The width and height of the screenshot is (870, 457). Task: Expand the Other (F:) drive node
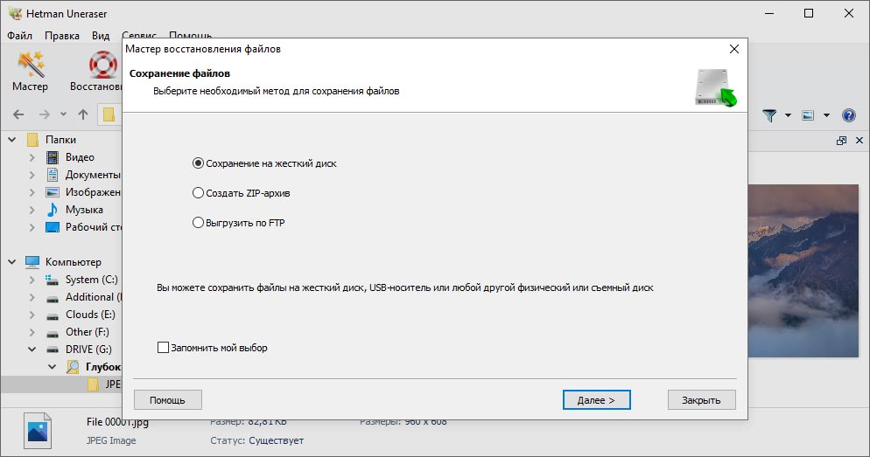[x=32, y=332]
